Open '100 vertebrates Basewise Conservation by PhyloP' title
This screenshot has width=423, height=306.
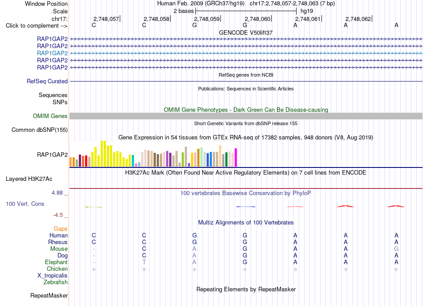246,193
